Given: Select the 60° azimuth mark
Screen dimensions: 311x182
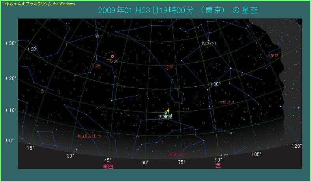Looking at the screenshot, I should pyautogui.click(x=145, y=162).
